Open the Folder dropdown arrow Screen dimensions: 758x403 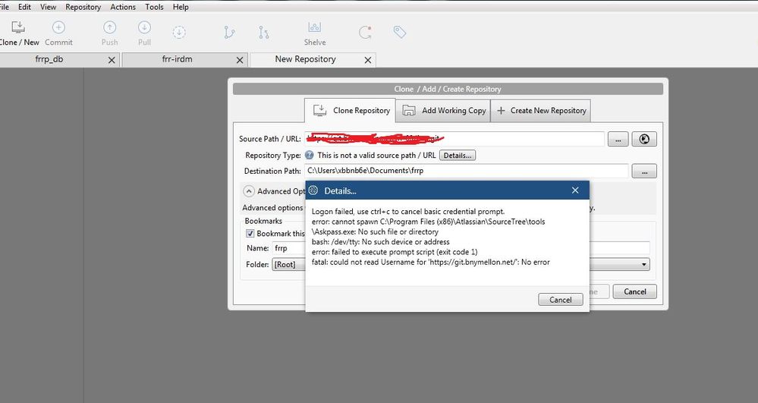(644, 265)
